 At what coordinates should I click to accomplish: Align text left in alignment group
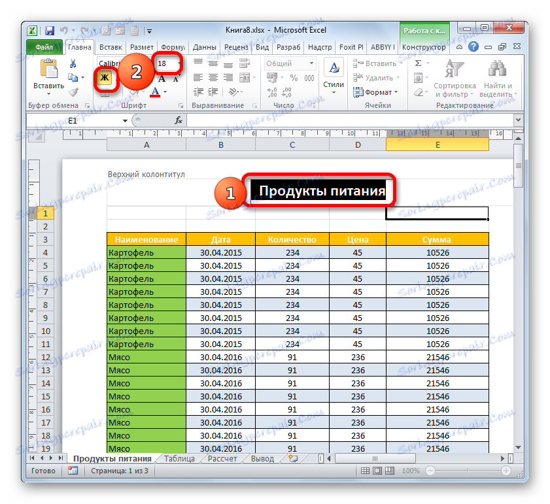coord(198,78)
